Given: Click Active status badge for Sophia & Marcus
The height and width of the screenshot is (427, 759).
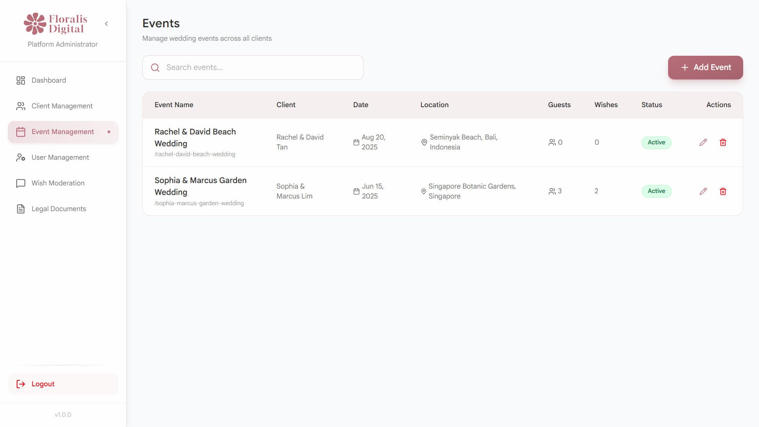Looking at the screenshot, I should pyautogui.click(x=656, y=191).
